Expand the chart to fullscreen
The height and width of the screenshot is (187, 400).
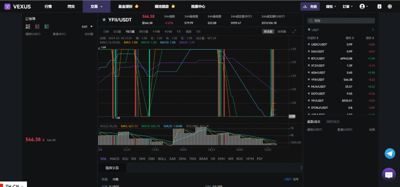[x=294, y=31]
